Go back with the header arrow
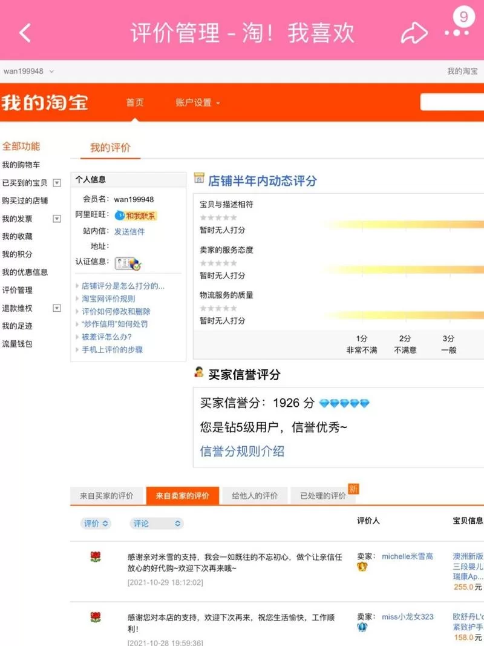The width and height of the screenshot is (484, 646). [x=25, y=33]
